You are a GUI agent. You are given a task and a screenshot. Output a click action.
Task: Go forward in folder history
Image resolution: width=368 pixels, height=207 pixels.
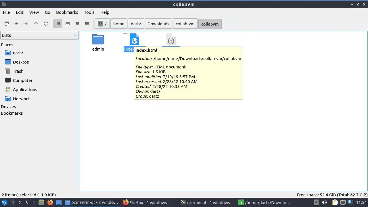[x=26, y=24]
